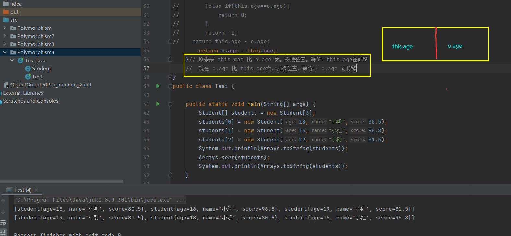Fold the method end marker at line 36
Viewport: 511px width, 236px height.
[170, 59]
